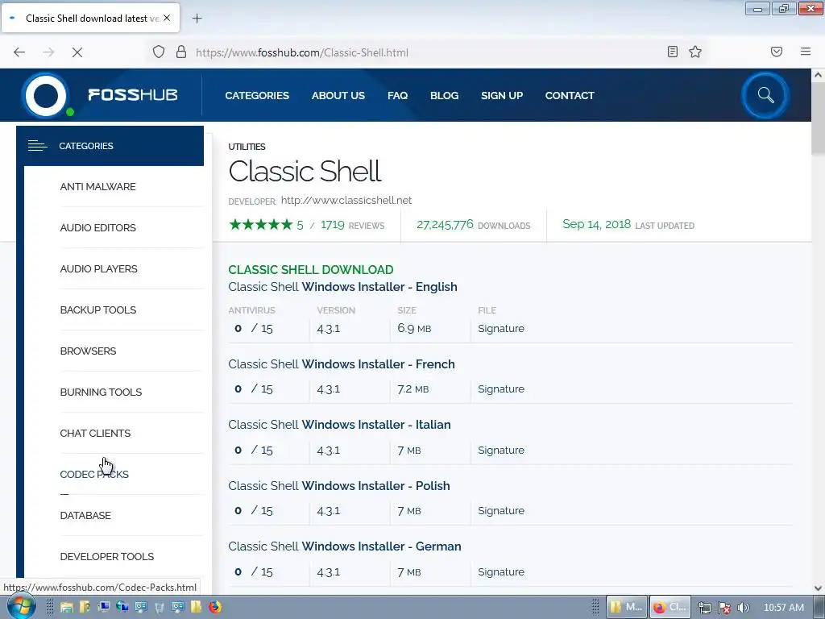The image size is (825, 619).
Task: Select Audio Players category
Action: point(98,269)
